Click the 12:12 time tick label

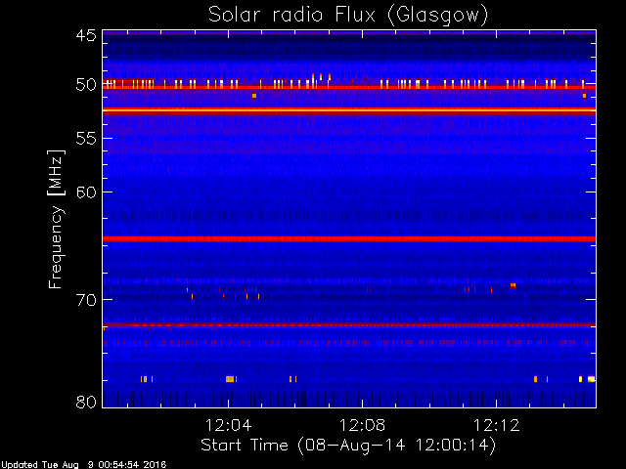click(x=497, y=425)
